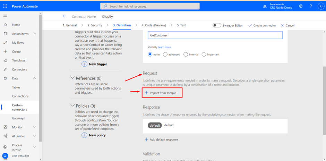This screenshot has width=326, height=161.
Task: Click the Data cylinder icon
Action: click(6, 78)
